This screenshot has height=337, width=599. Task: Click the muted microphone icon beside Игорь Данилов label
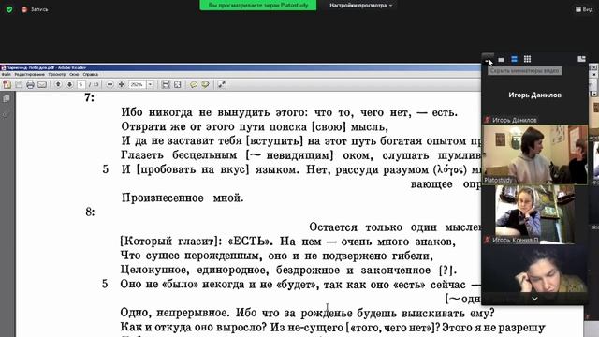tap(487, 120)
